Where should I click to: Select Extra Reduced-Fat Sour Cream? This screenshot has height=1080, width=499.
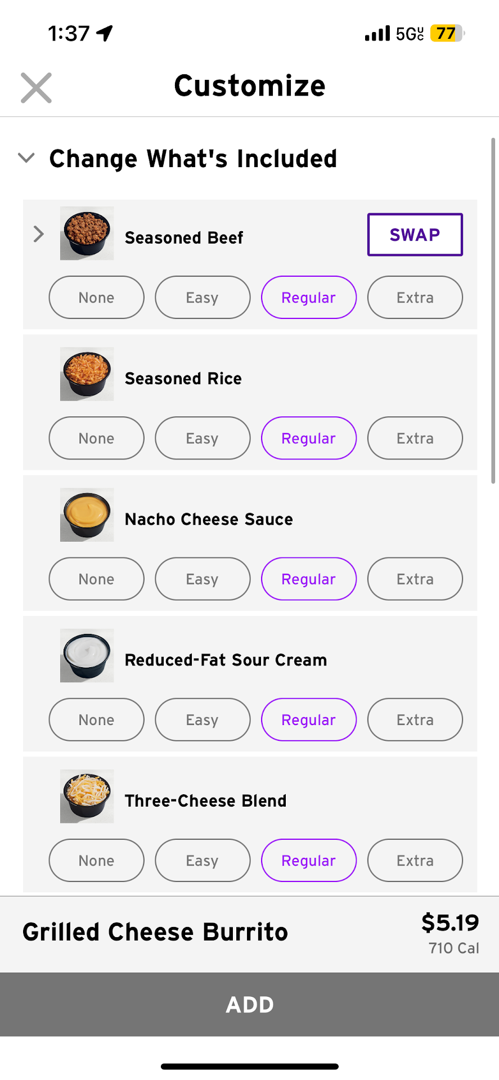tap(415, 719)
